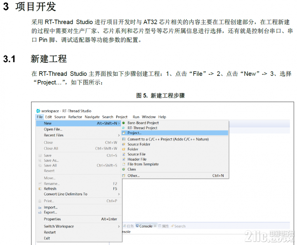The height and width of the screenshot is (245, 297).
Task: Select Convert to a C/C++ Project entry
Action: pos(175,139)
